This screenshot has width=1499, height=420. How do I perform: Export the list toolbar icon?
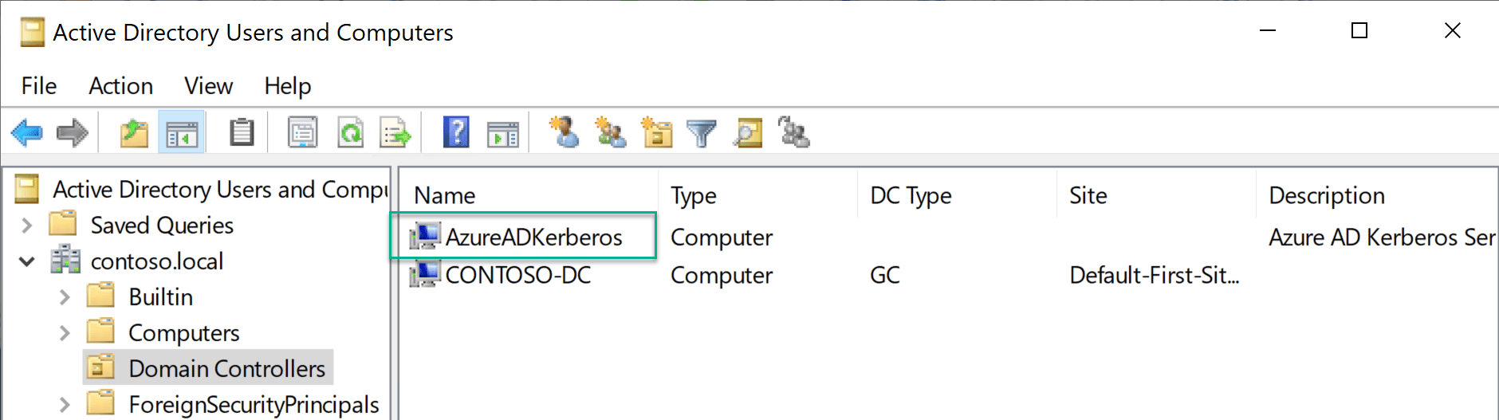pos(395,132)
